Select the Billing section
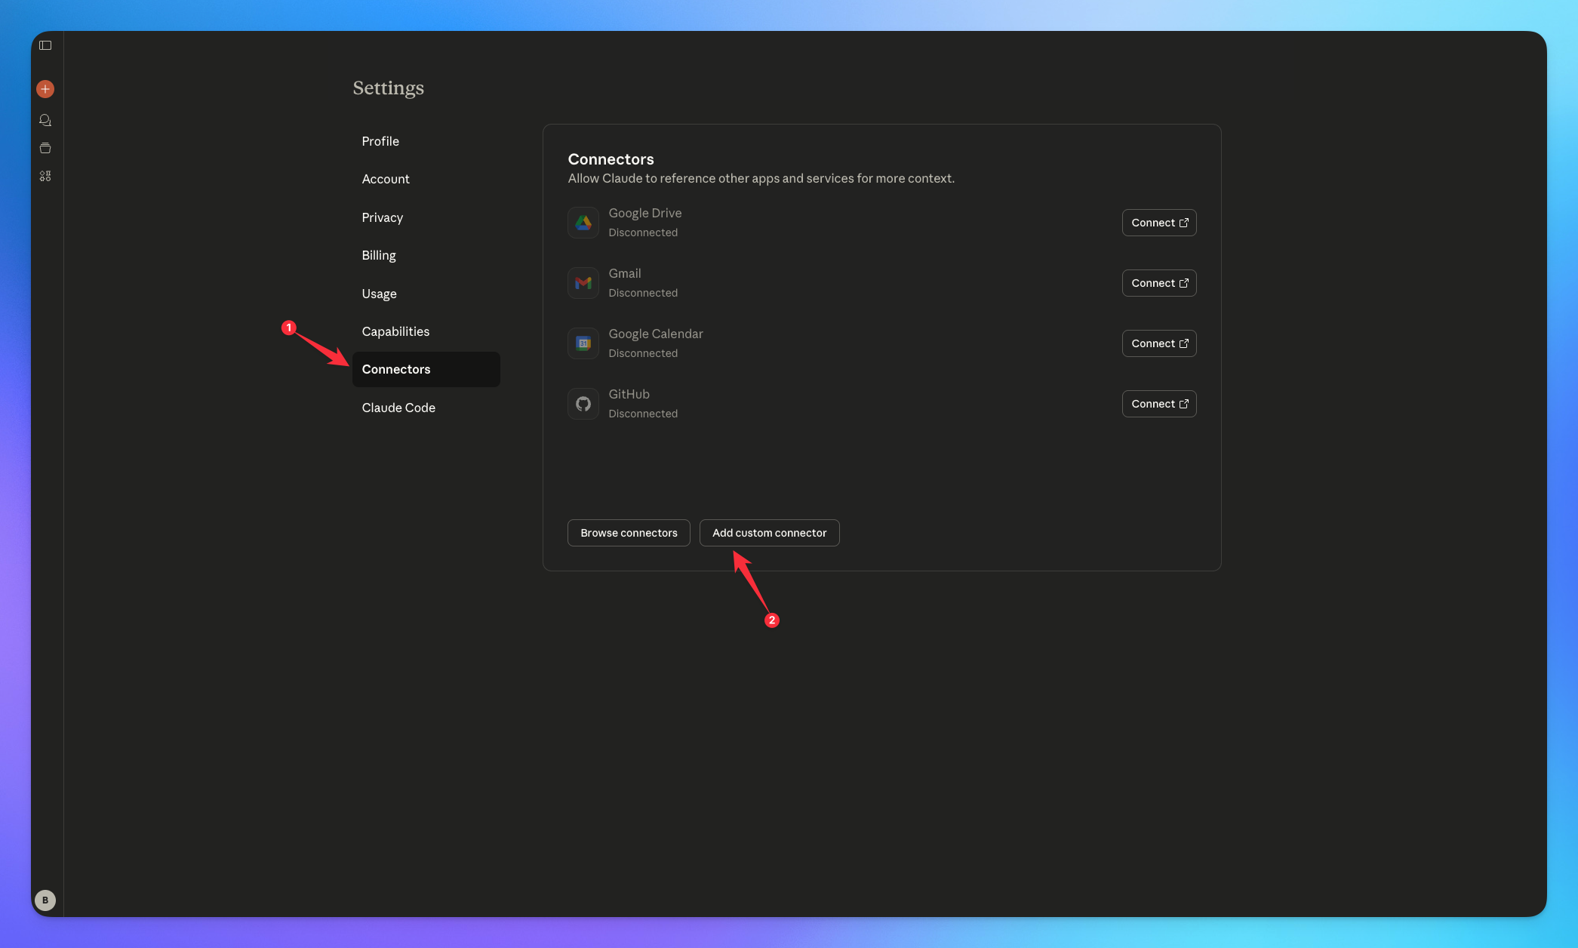The image size is (1578, 948). [x=379, y=255]
